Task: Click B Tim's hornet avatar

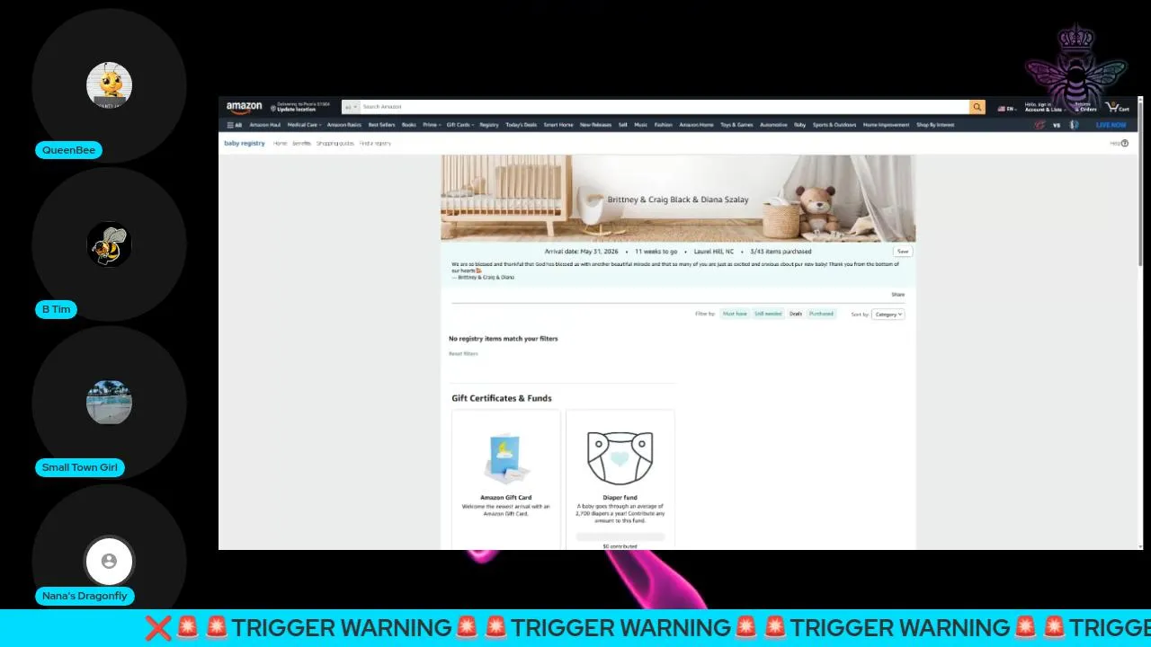Action: coord(109,244)
